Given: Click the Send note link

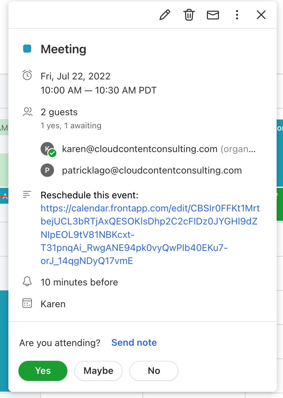Looking at the screenshot, I should (x=134, y=343).
